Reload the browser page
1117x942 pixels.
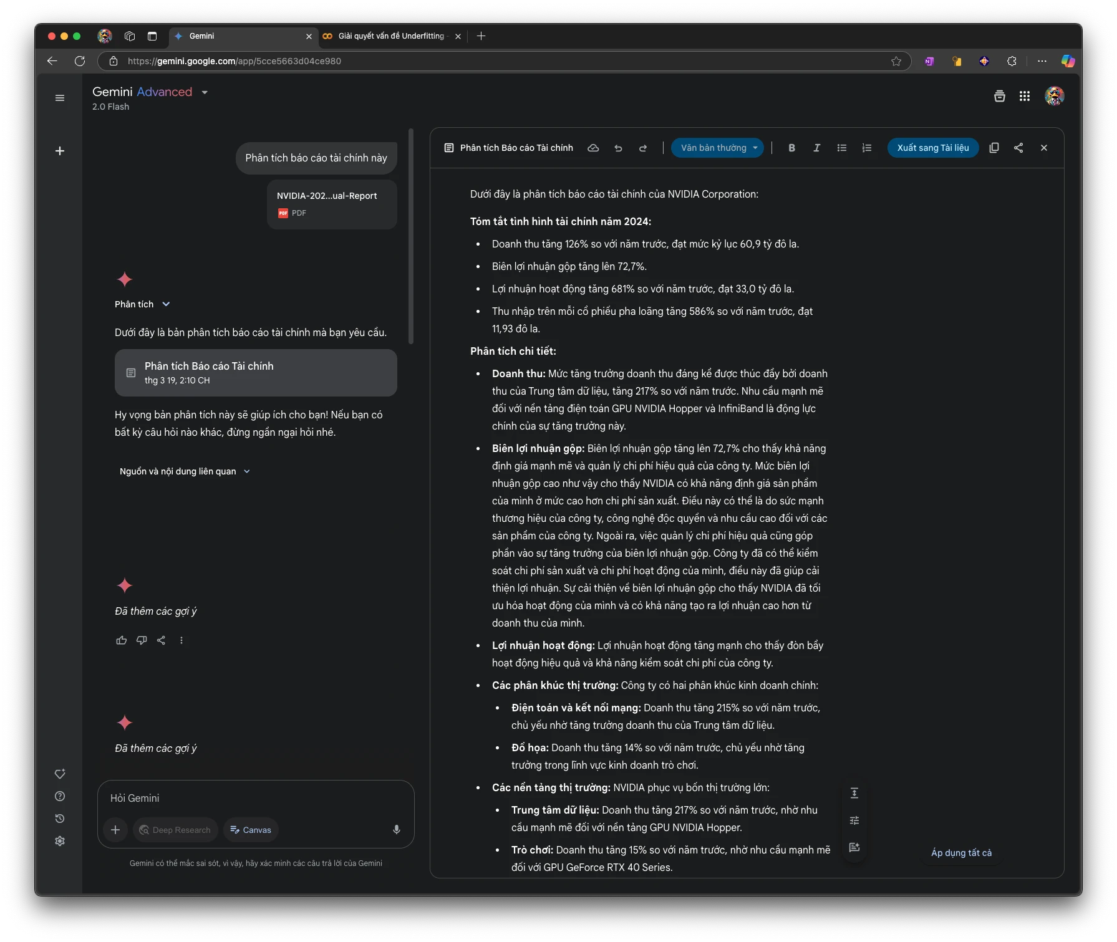click(80, 61)
